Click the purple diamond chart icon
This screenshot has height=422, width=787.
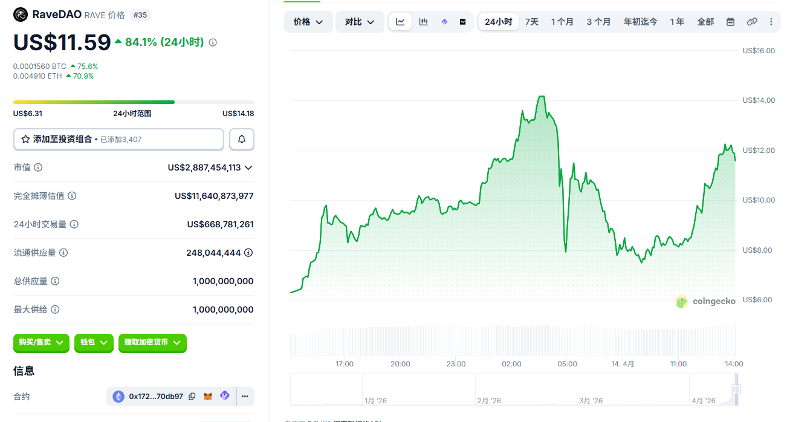coord(444,22)
